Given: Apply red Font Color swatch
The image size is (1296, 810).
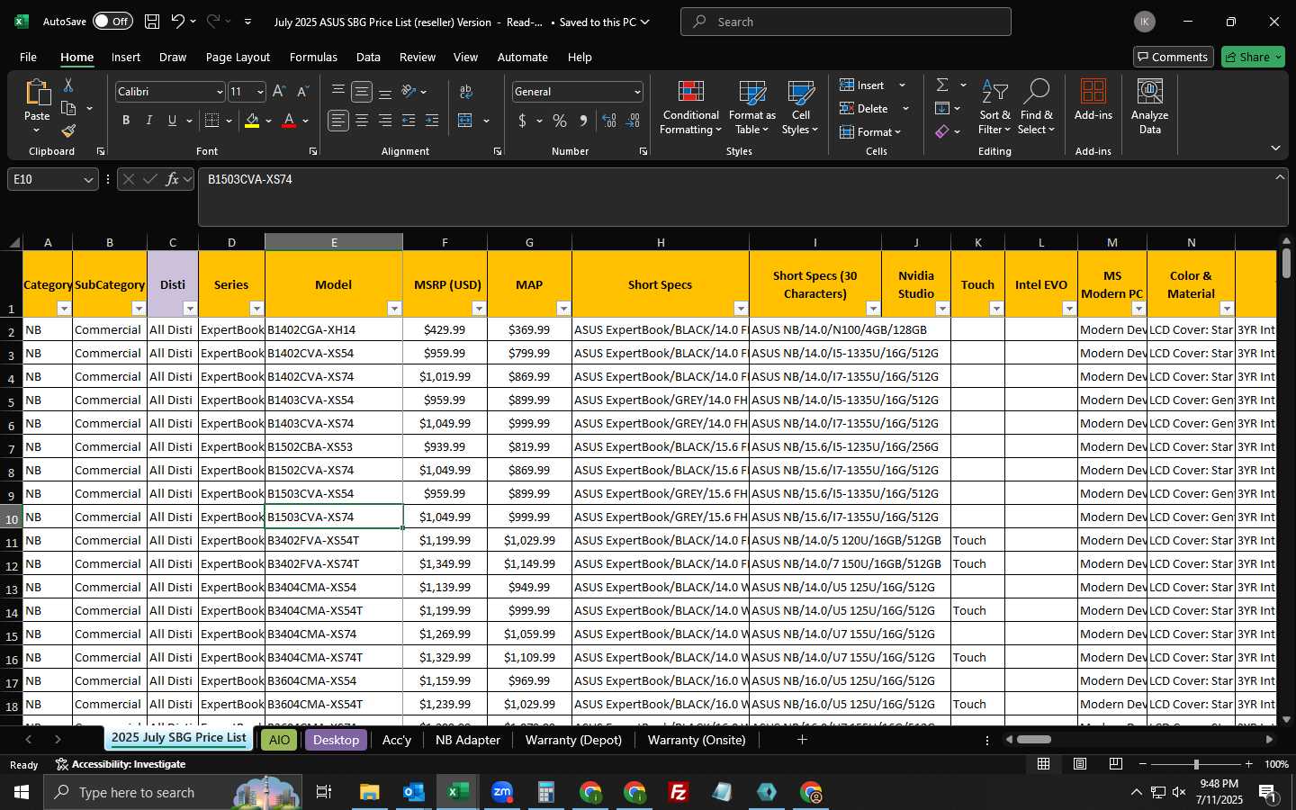Looking at the screenshot, I should coord(289,121).
